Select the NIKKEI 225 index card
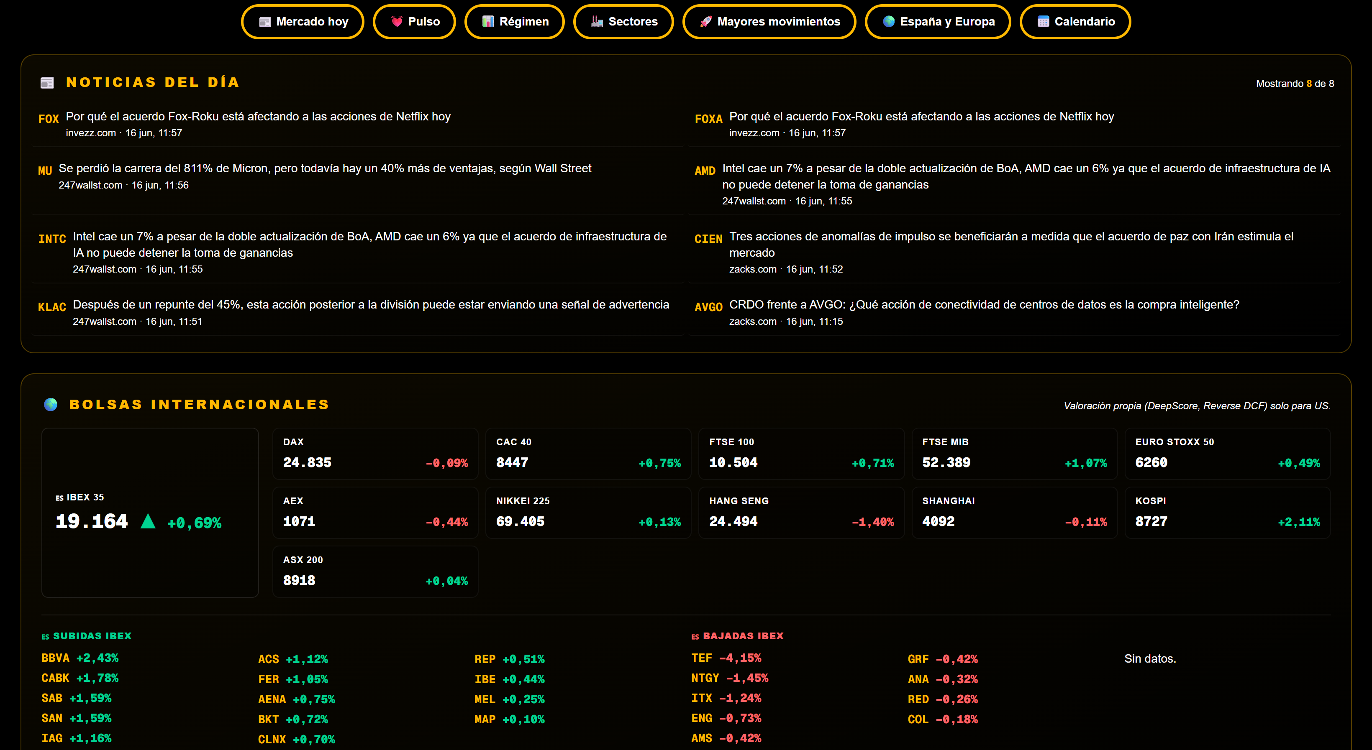Screen dimensions: 1372x750 point(589,513)
